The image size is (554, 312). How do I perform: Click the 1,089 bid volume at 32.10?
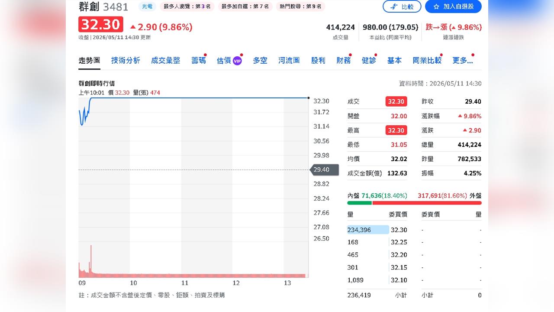coord(355,280)
